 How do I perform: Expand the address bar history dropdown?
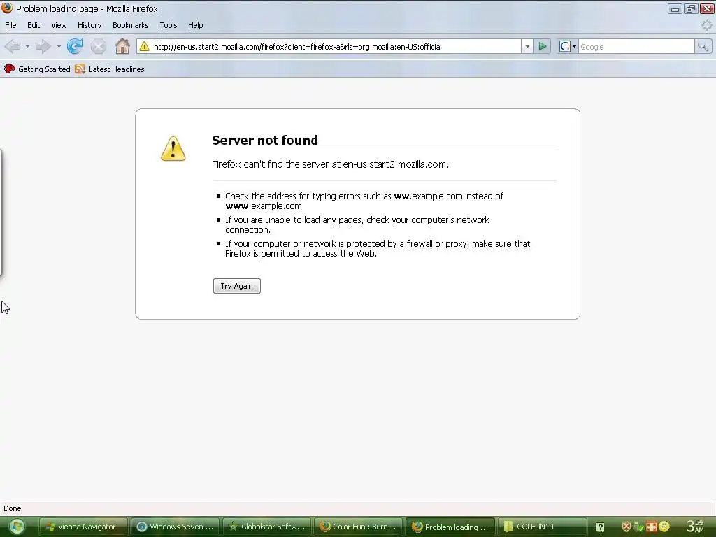[x=527, y=46]
